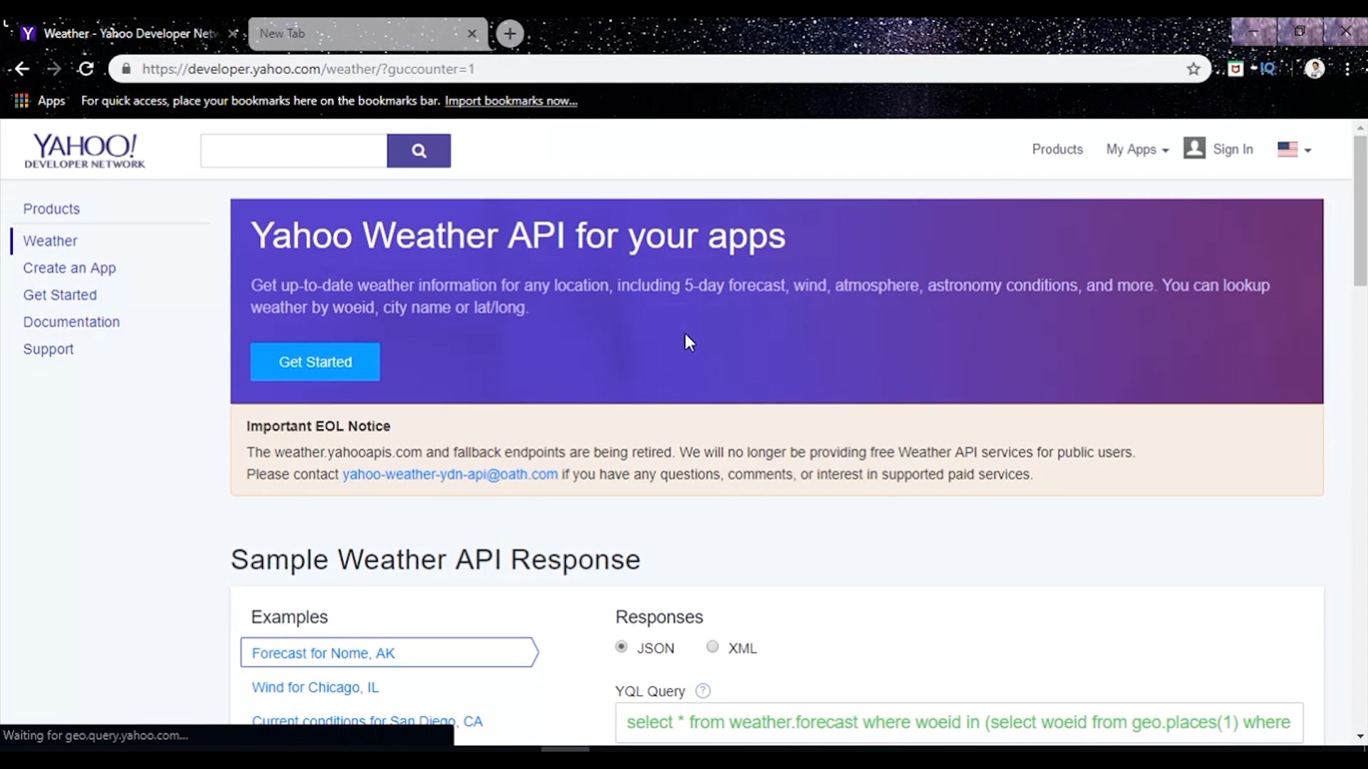Click the Chrome profile avatar icon
This screenshot has width=1368, height=769.
click(x=1314, y=69)
